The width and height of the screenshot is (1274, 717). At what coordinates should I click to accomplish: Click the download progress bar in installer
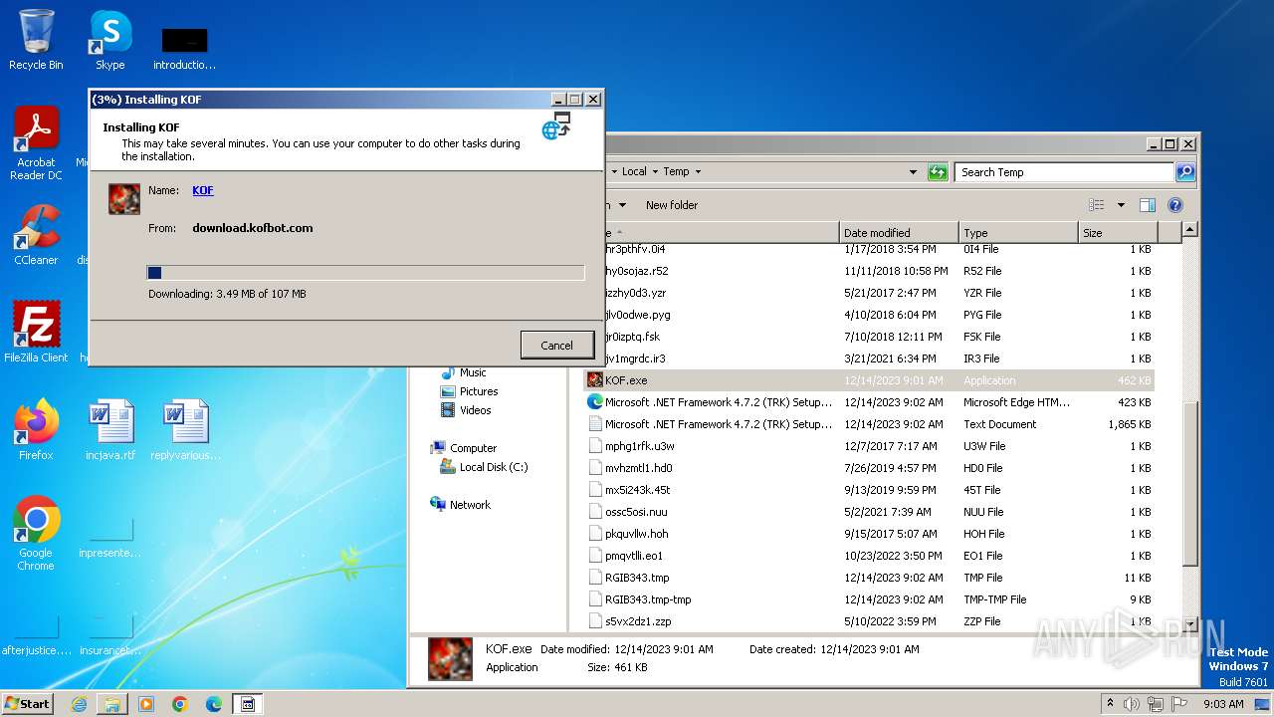tap(365, 273)
